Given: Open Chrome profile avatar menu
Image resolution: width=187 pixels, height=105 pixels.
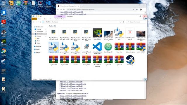Looking at the screenshot, I should [141, 10].
